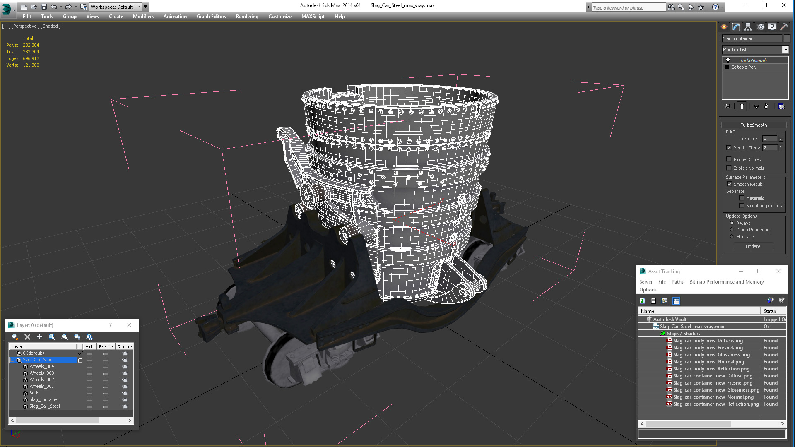The image size is (795, 447).
Task: Click the Update button in TurboSmooth
Action: [x=753, y=246]
